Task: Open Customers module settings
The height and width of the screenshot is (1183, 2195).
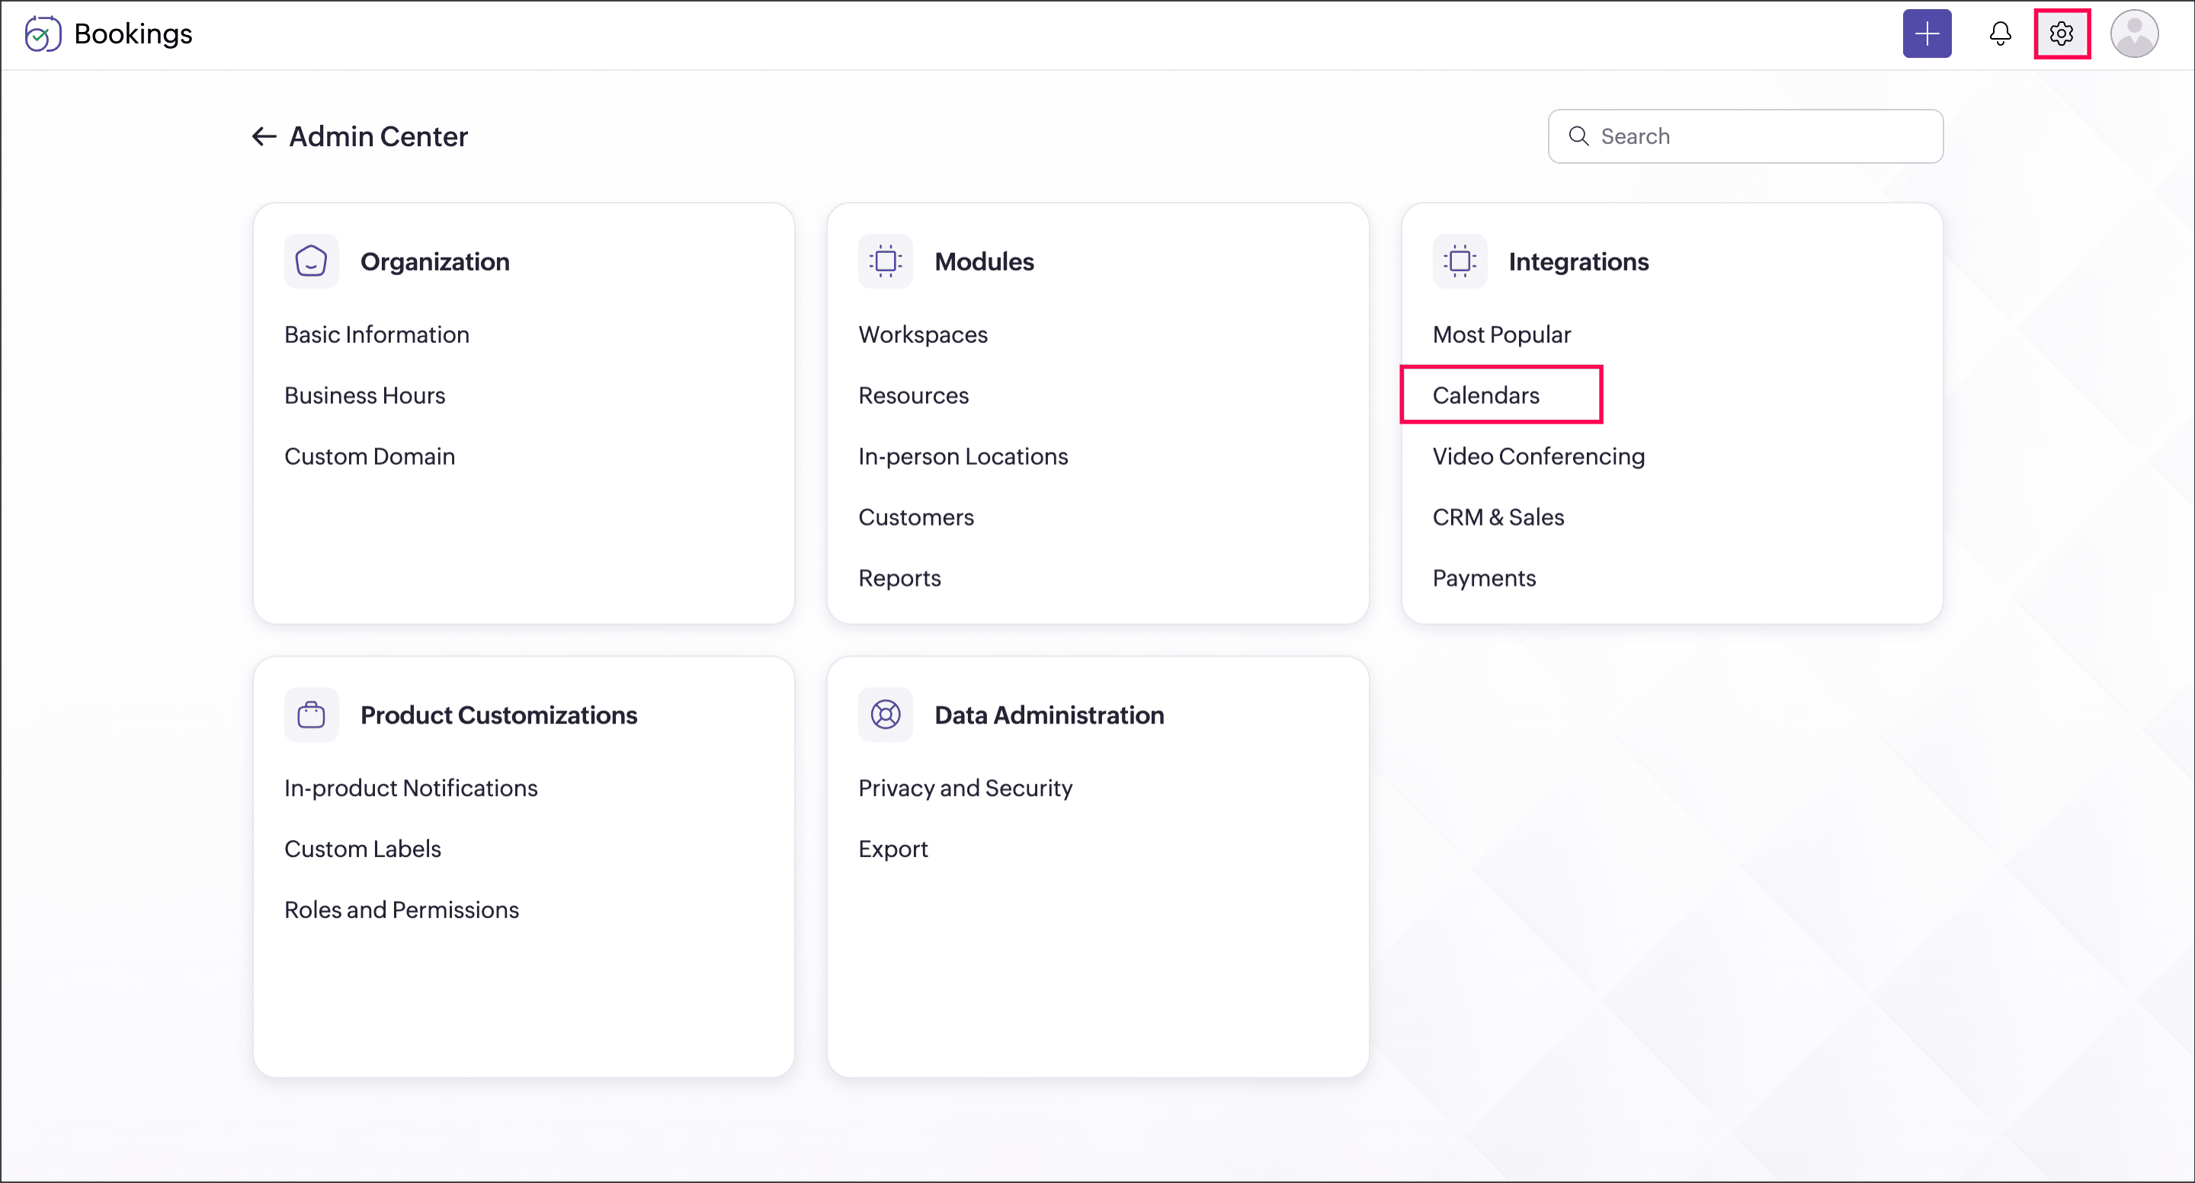Action: [916, 517]
